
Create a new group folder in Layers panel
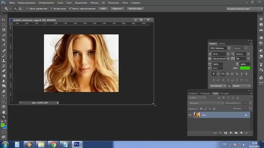click(x=236, y=133)
